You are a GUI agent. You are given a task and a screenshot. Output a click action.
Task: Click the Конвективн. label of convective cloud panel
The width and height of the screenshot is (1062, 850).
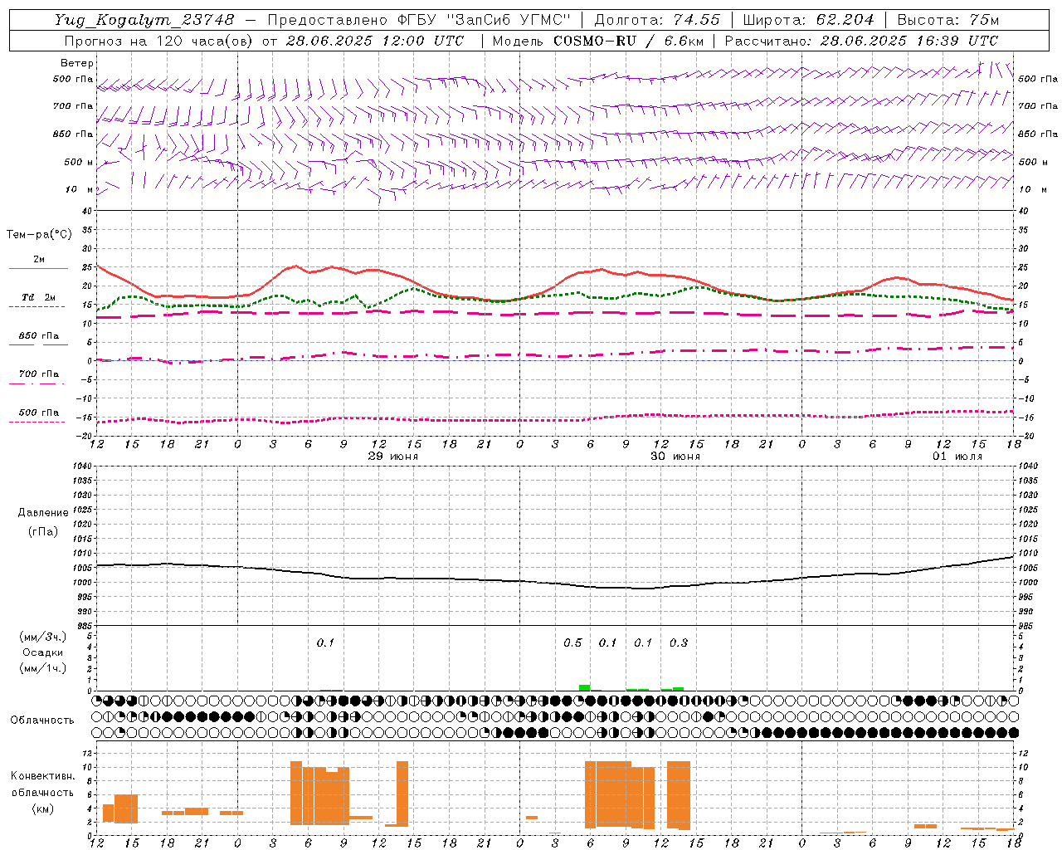43,776
